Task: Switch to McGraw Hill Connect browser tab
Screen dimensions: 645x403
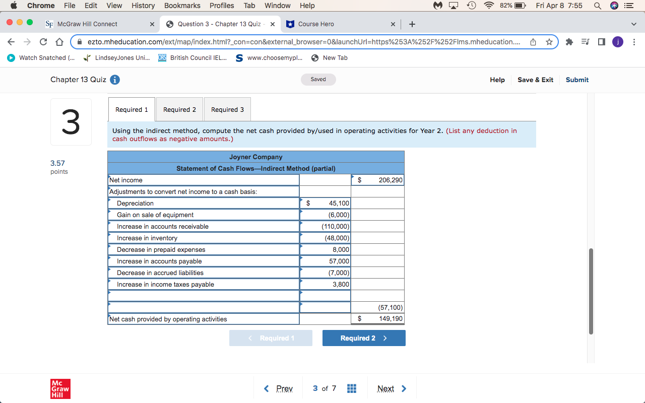Action: pos(100,24)
